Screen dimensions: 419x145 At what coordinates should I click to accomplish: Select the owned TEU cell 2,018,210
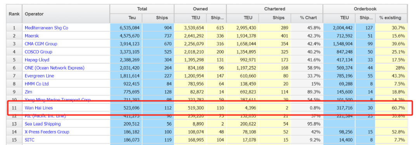click(190, 52)
